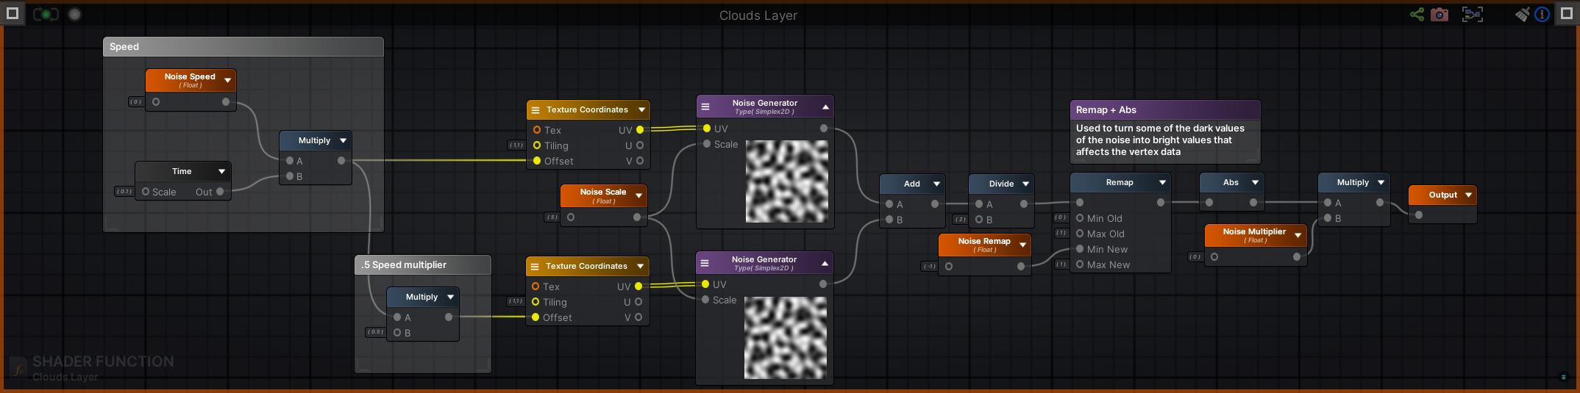Click the focus-on-selection node graph icon
The width and height of the screenshot is (1580, 393).
1473,14
